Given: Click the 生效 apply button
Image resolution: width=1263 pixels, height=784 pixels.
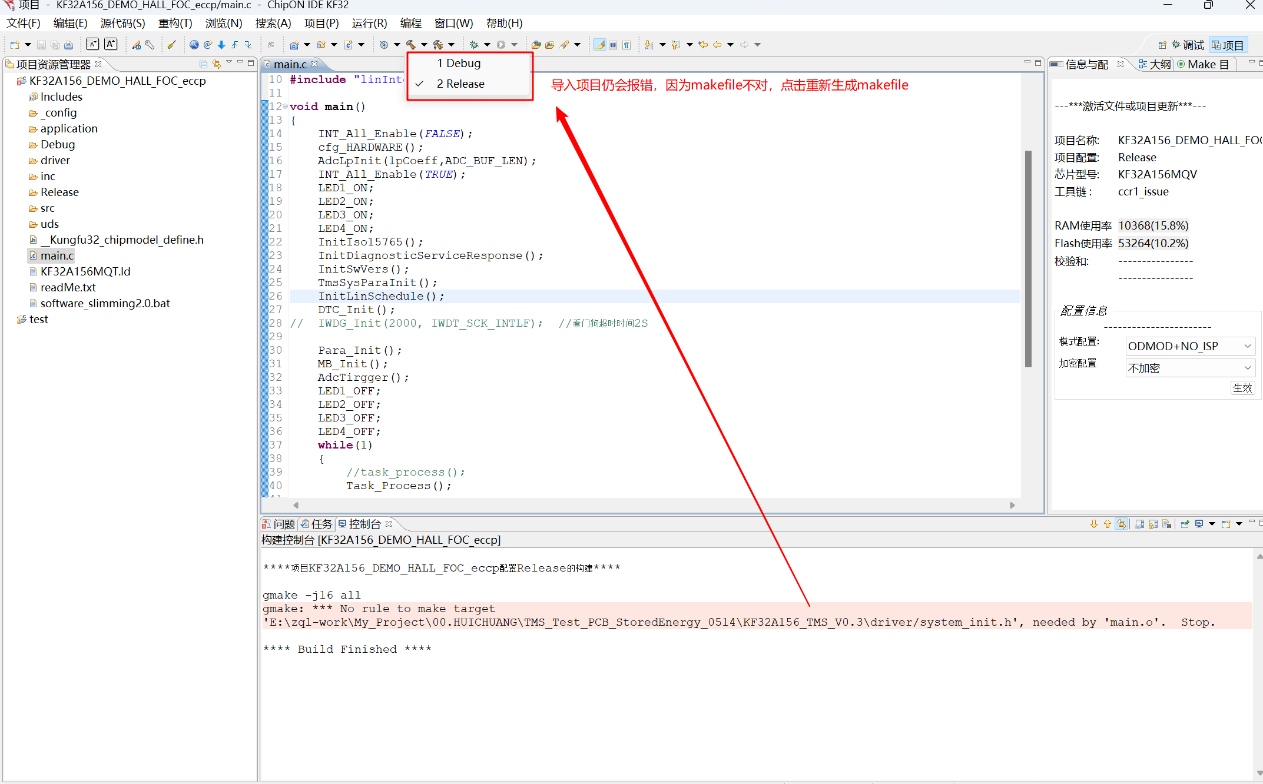Looking at the screenshot, I should (x=1242, y=388).
